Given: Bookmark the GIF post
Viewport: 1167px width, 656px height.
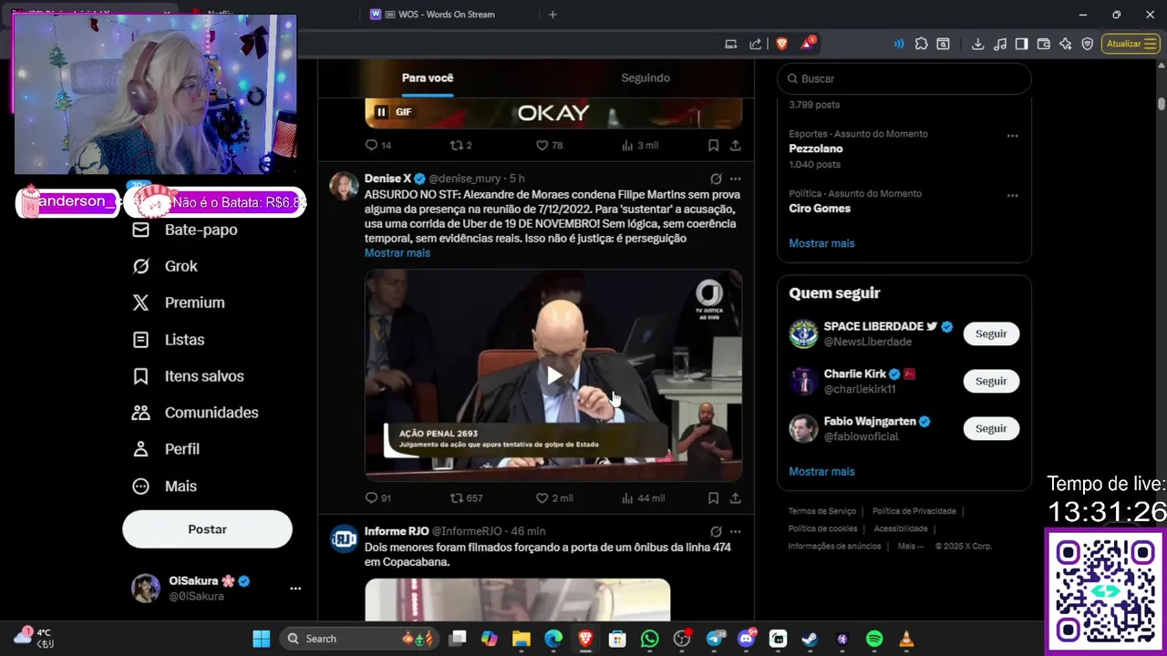Looking at the screenshot, I should (713, 145).
